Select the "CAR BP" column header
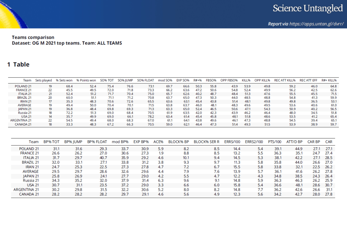The height and width of the screenshot is (245, 347). pos(313,142)
